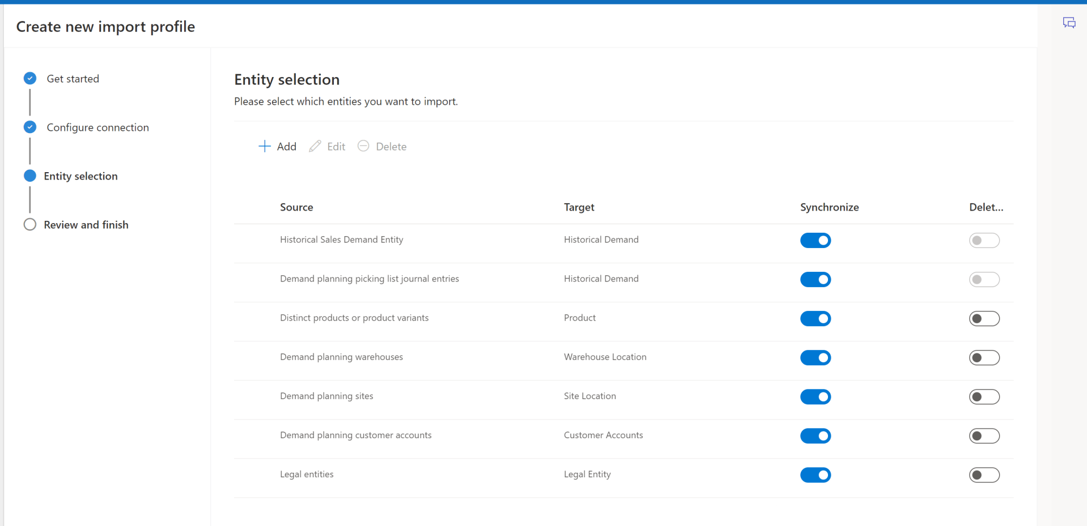Click the Synchronize column header
The width and height of the screenshot is (1087, 526).
[x=829, y=207]
